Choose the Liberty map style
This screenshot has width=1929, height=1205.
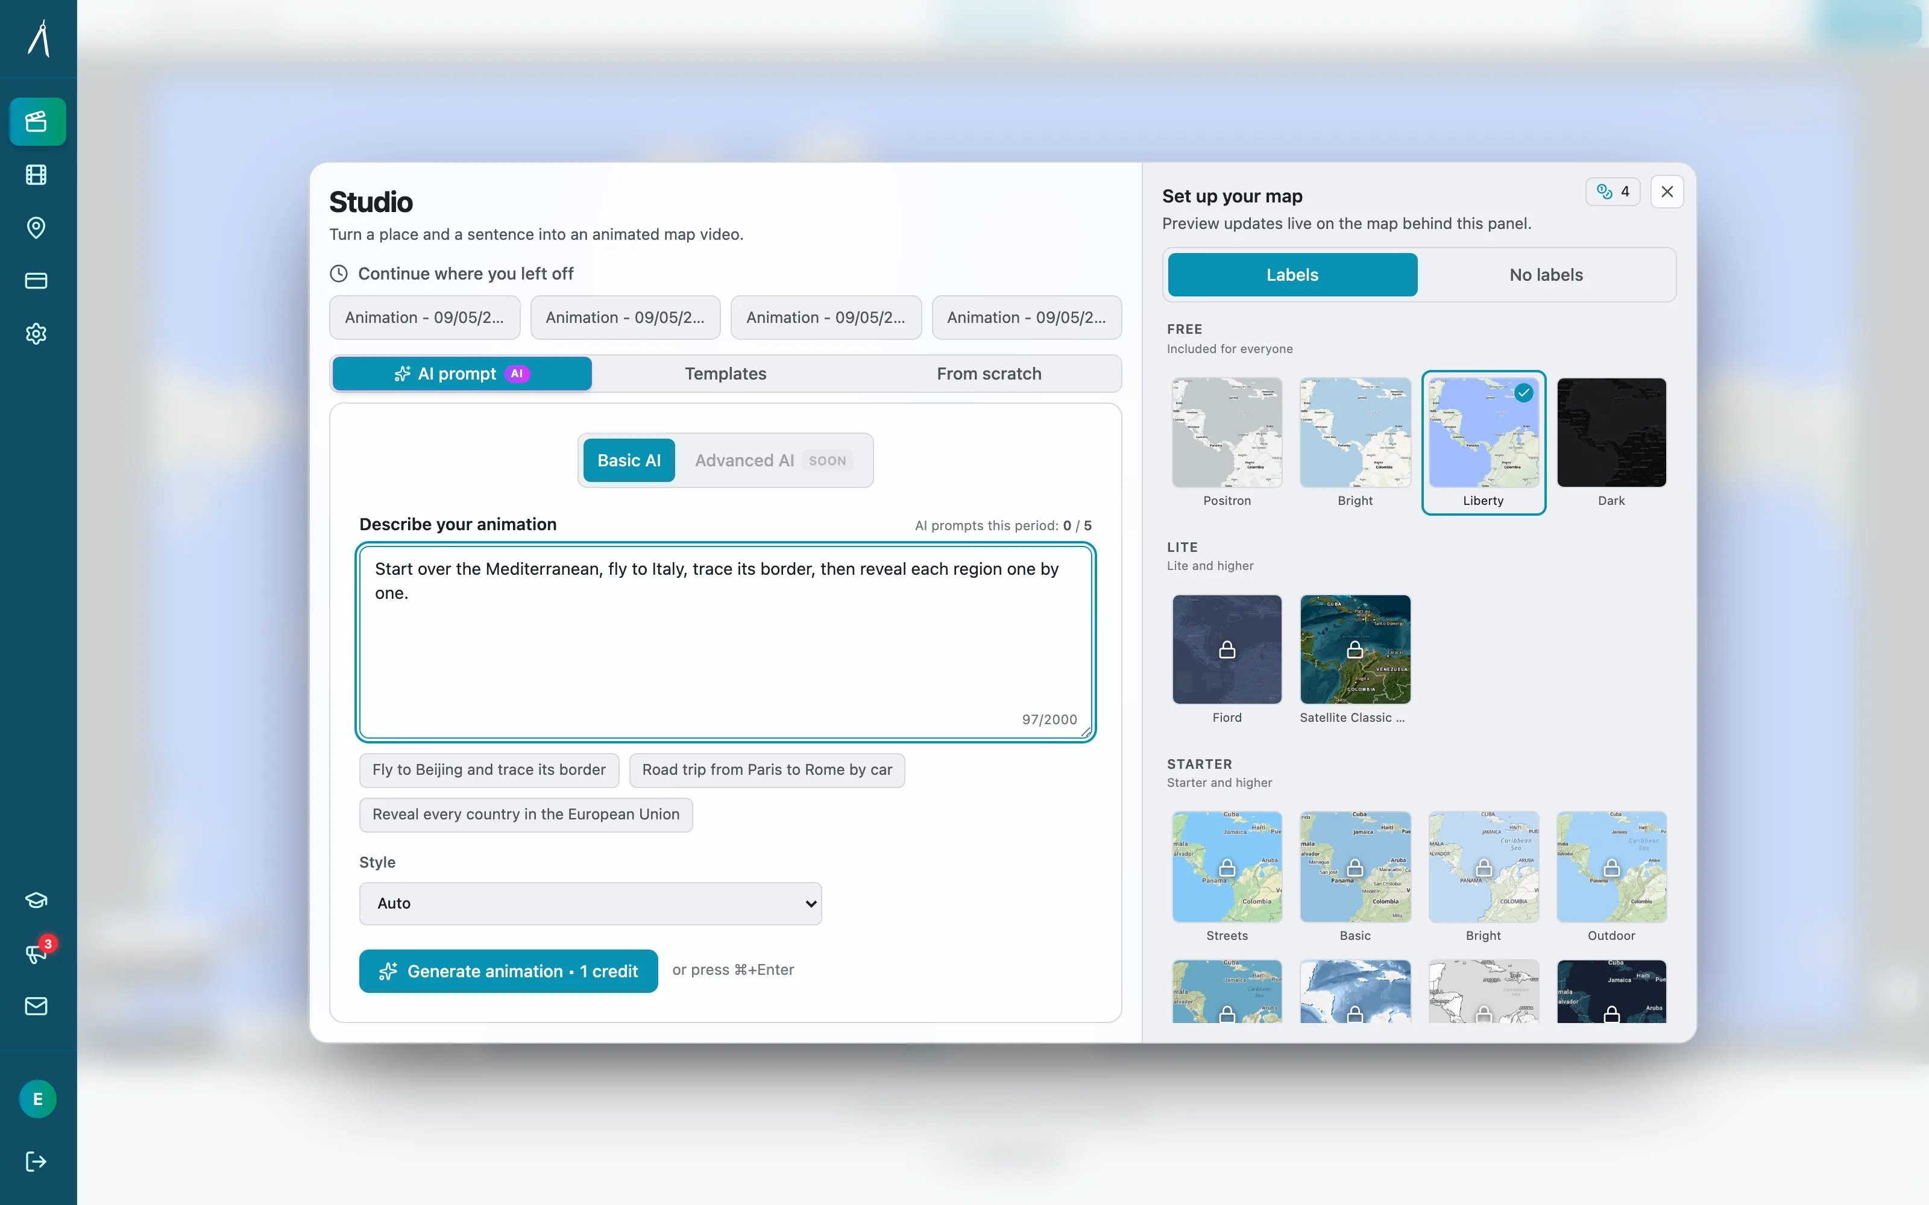pyautogui.click(x=1483, y=443)
